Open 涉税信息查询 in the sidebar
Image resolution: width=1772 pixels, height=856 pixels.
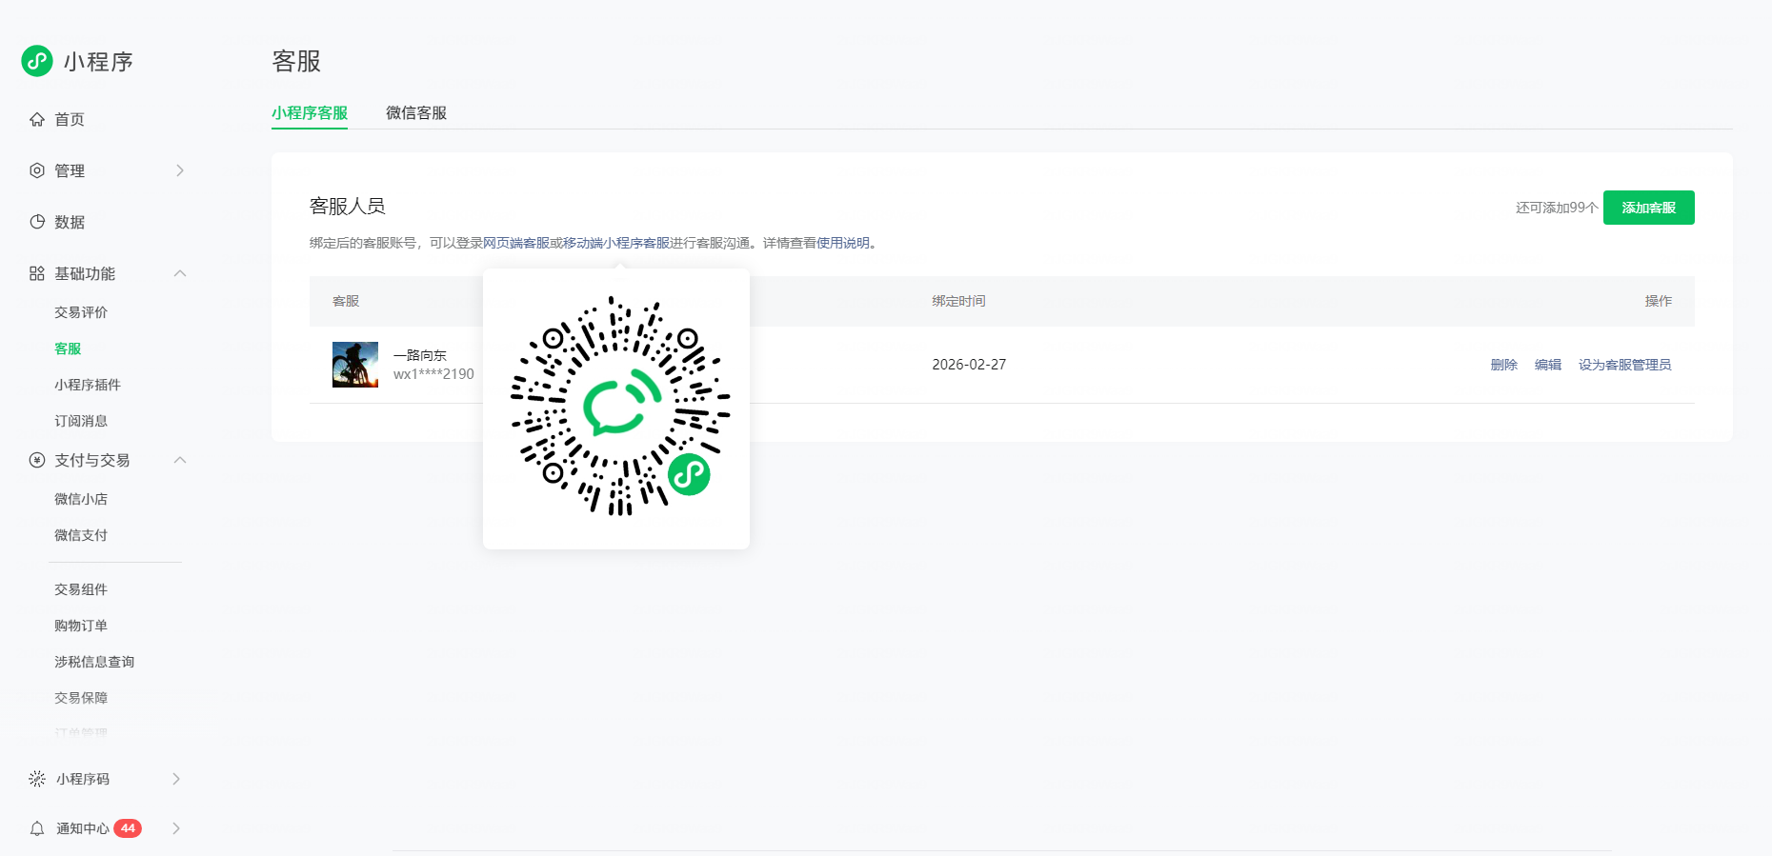click(x=94, y=662)
